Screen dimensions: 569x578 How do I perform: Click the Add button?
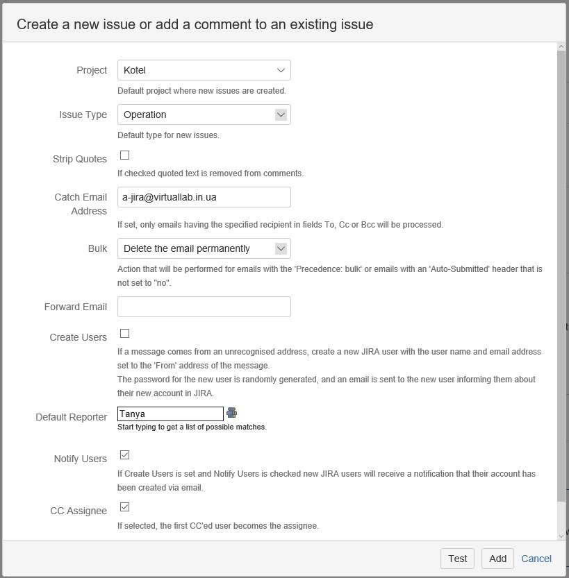tap(497, 559)
